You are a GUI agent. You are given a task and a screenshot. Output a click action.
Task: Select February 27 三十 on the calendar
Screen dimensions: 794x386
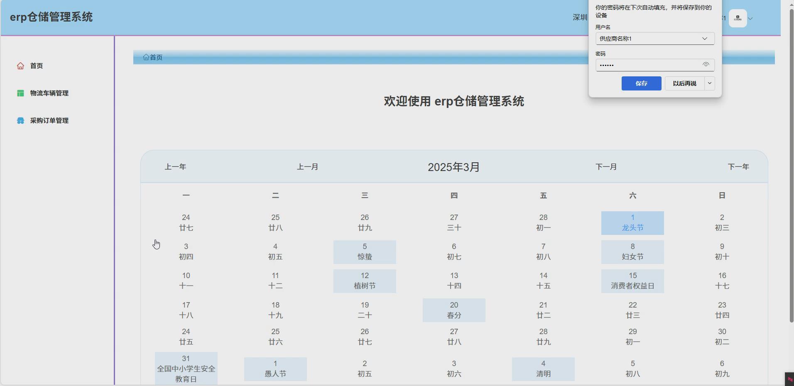pos(454,223)
